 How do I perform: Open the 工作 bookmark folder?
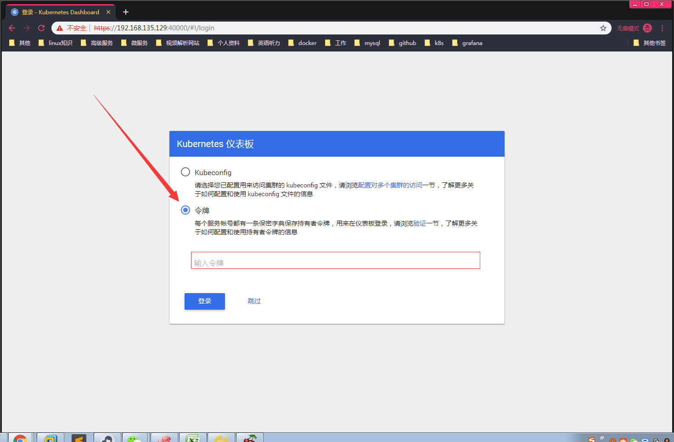(336, 43)
